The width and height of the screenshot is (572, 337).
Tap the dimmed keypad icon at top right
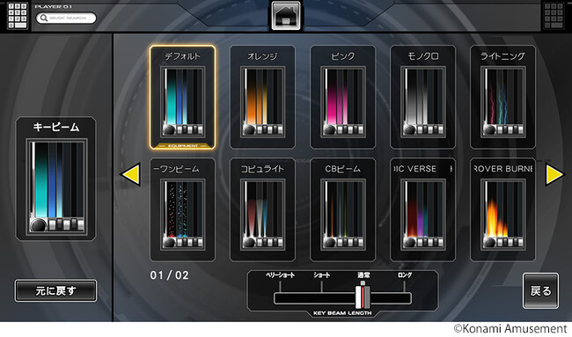(554, 16)
